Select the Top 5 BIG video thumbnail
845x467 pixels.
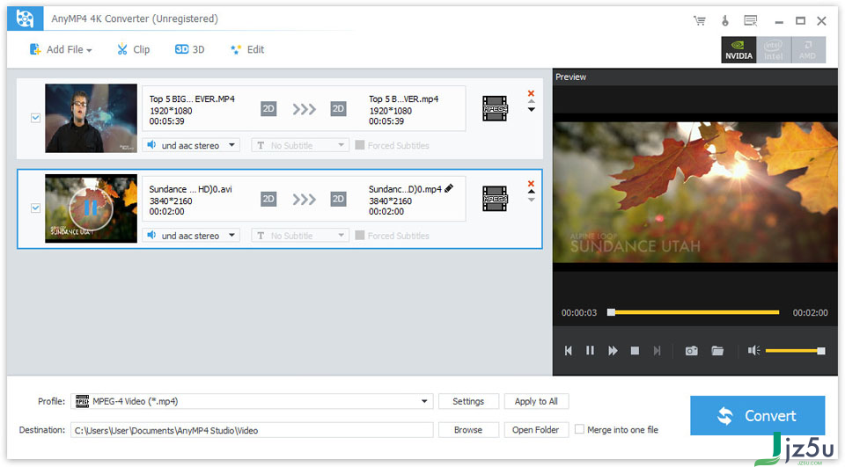coord(91,118)
